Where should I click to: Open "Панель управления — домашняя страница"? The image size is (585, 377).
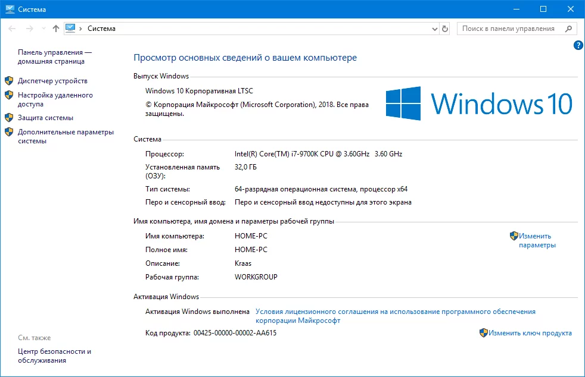tap(54, 56)
